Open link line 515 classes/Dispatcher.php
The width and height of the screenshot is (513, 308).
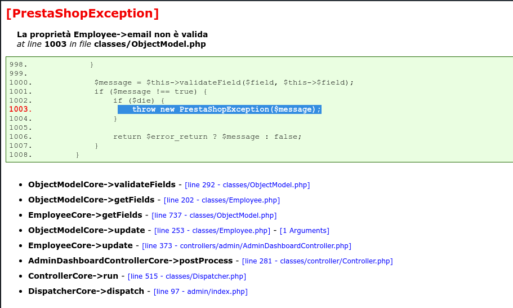[186, 276]
